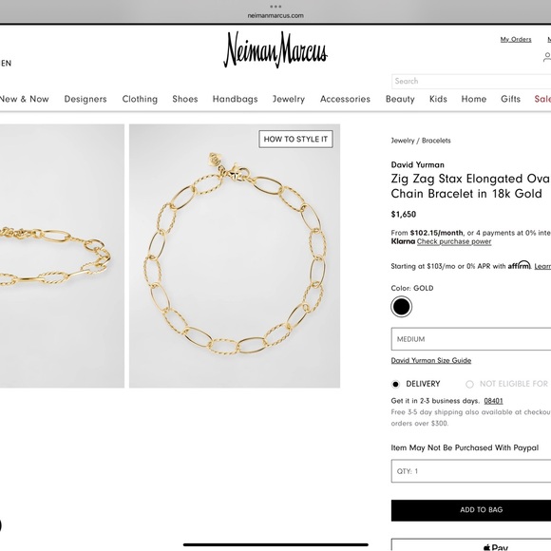Screen dimensions: 551x551
Task: Click the Affirm logo
Action: pos(519,265)
